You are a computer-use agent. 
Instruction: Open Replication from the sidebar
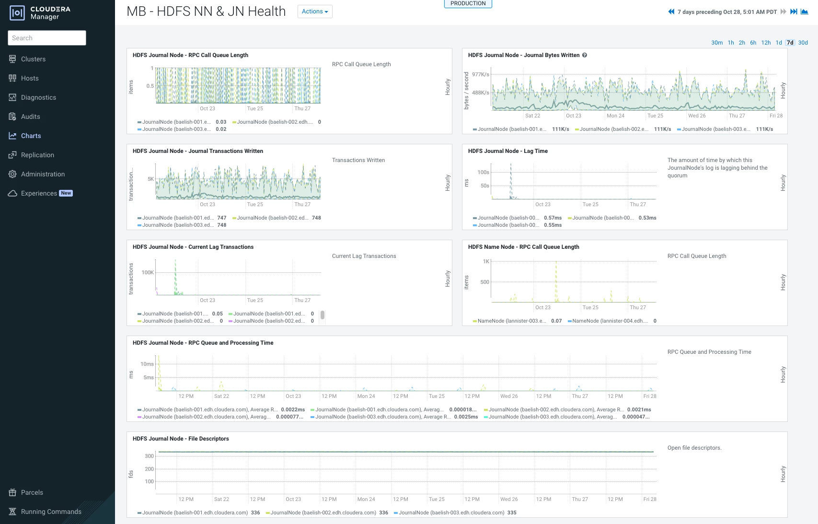37,155
